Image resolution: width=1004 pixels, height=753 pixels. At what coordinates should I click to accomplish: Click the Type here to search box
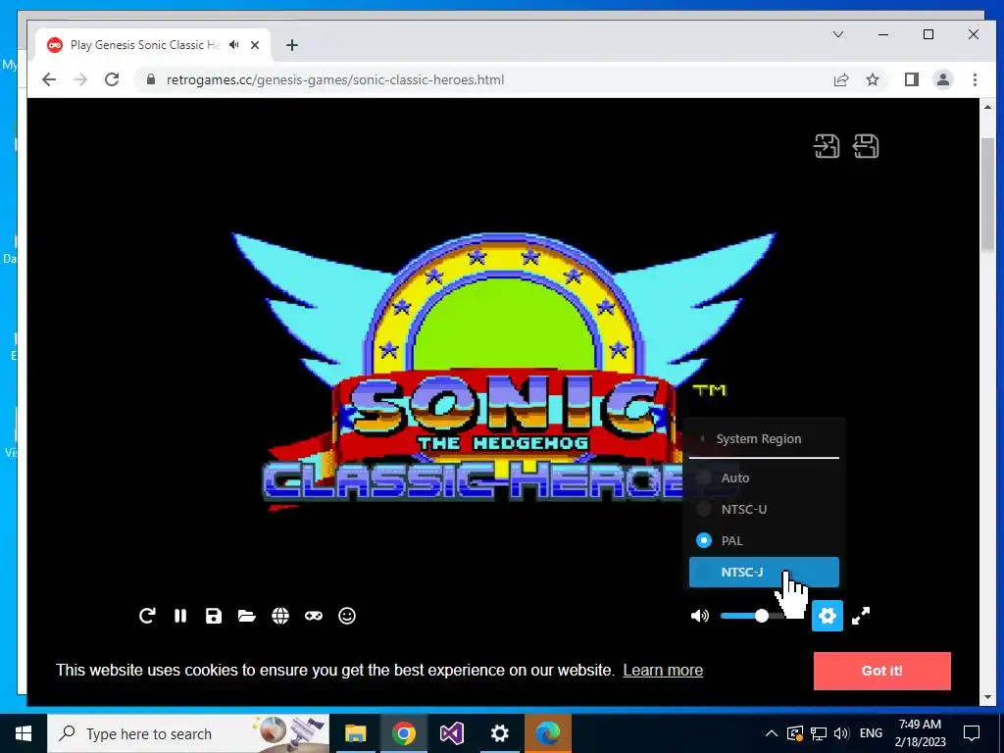(187, 733)
